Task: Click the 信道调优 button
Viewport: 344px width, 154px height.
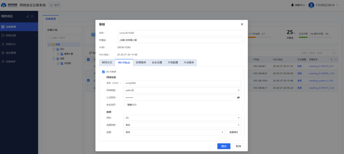Action: (x=233, y=132)
